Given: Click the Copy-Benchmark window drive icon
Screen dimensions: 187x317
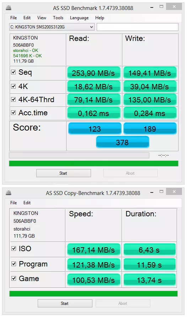Looking at the screenshot, I should point(8,193).
